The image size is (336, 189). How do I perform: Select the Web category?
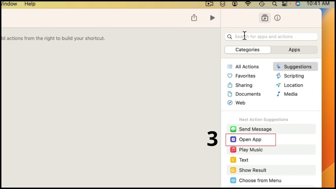tap(237, 103)
